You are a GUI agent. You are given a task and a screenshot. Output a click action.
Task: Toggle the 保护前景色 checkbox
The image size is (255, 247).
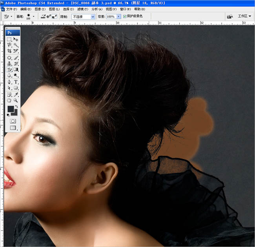click(125, 16)
